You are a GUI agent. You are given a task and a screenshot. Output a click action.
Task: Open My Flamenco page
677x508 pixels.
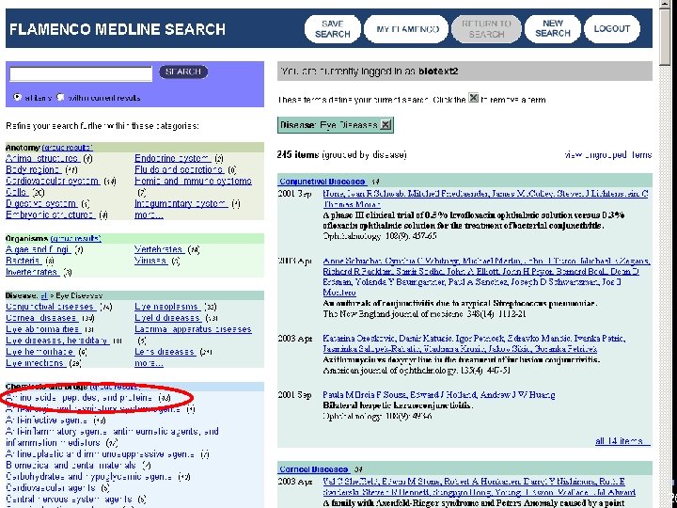[407, 29]
